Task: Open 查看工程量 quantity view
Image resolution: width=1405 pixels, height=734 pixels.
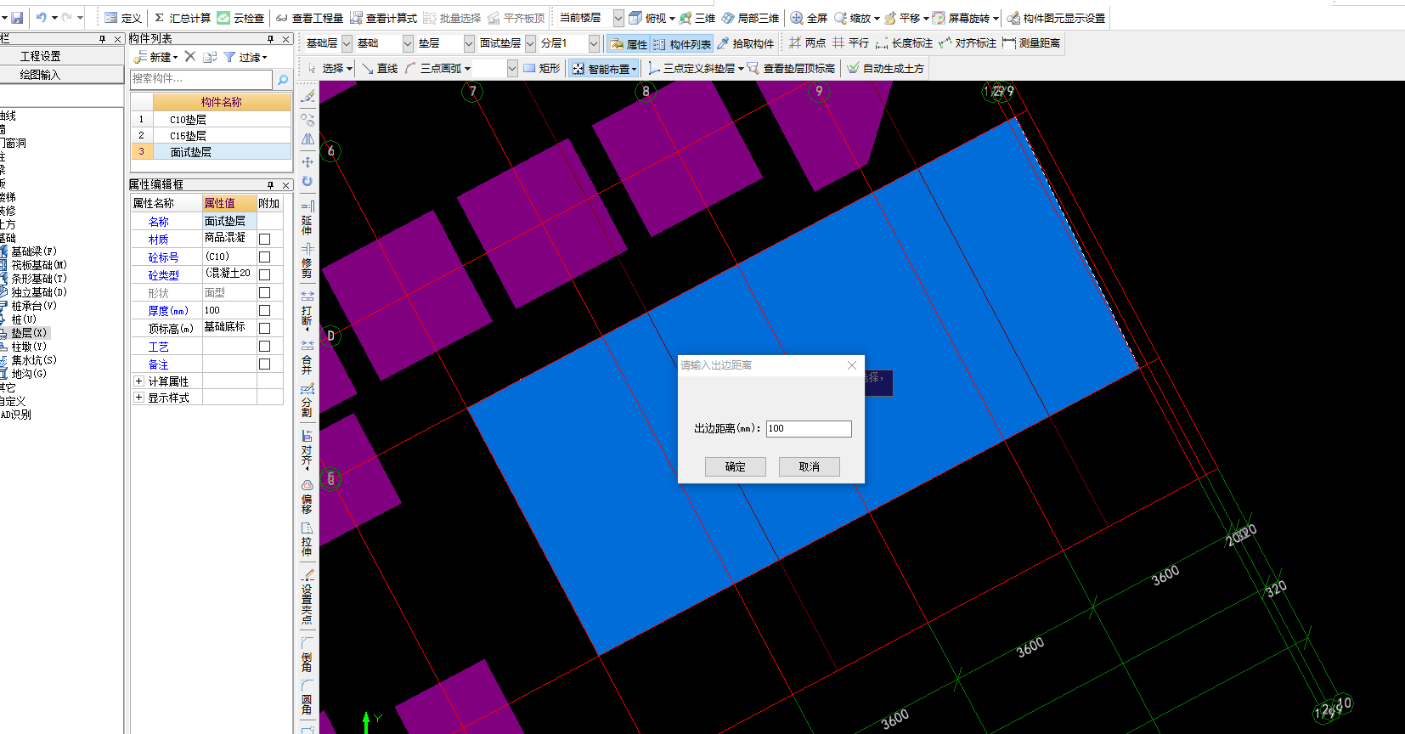Action: click(309, 18)
